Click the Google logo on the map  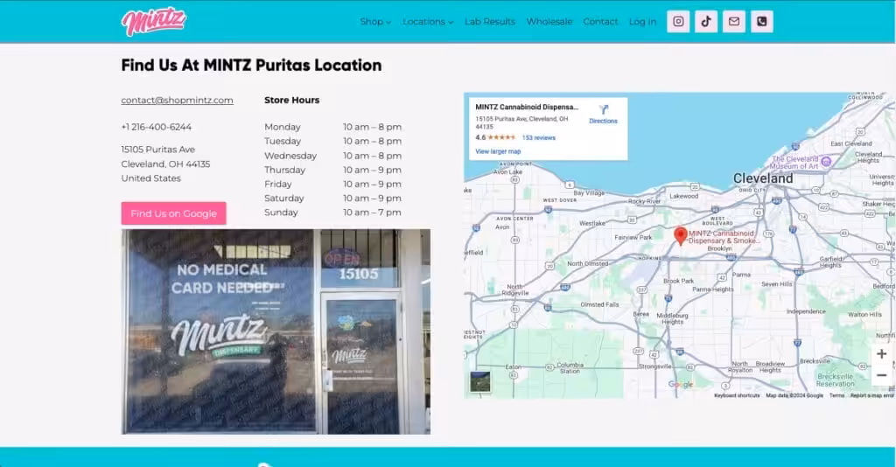[681, 384]
